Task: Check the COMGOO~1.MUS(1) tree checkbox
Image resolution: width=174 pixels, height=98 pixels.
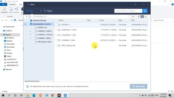Action: point(33,31)
